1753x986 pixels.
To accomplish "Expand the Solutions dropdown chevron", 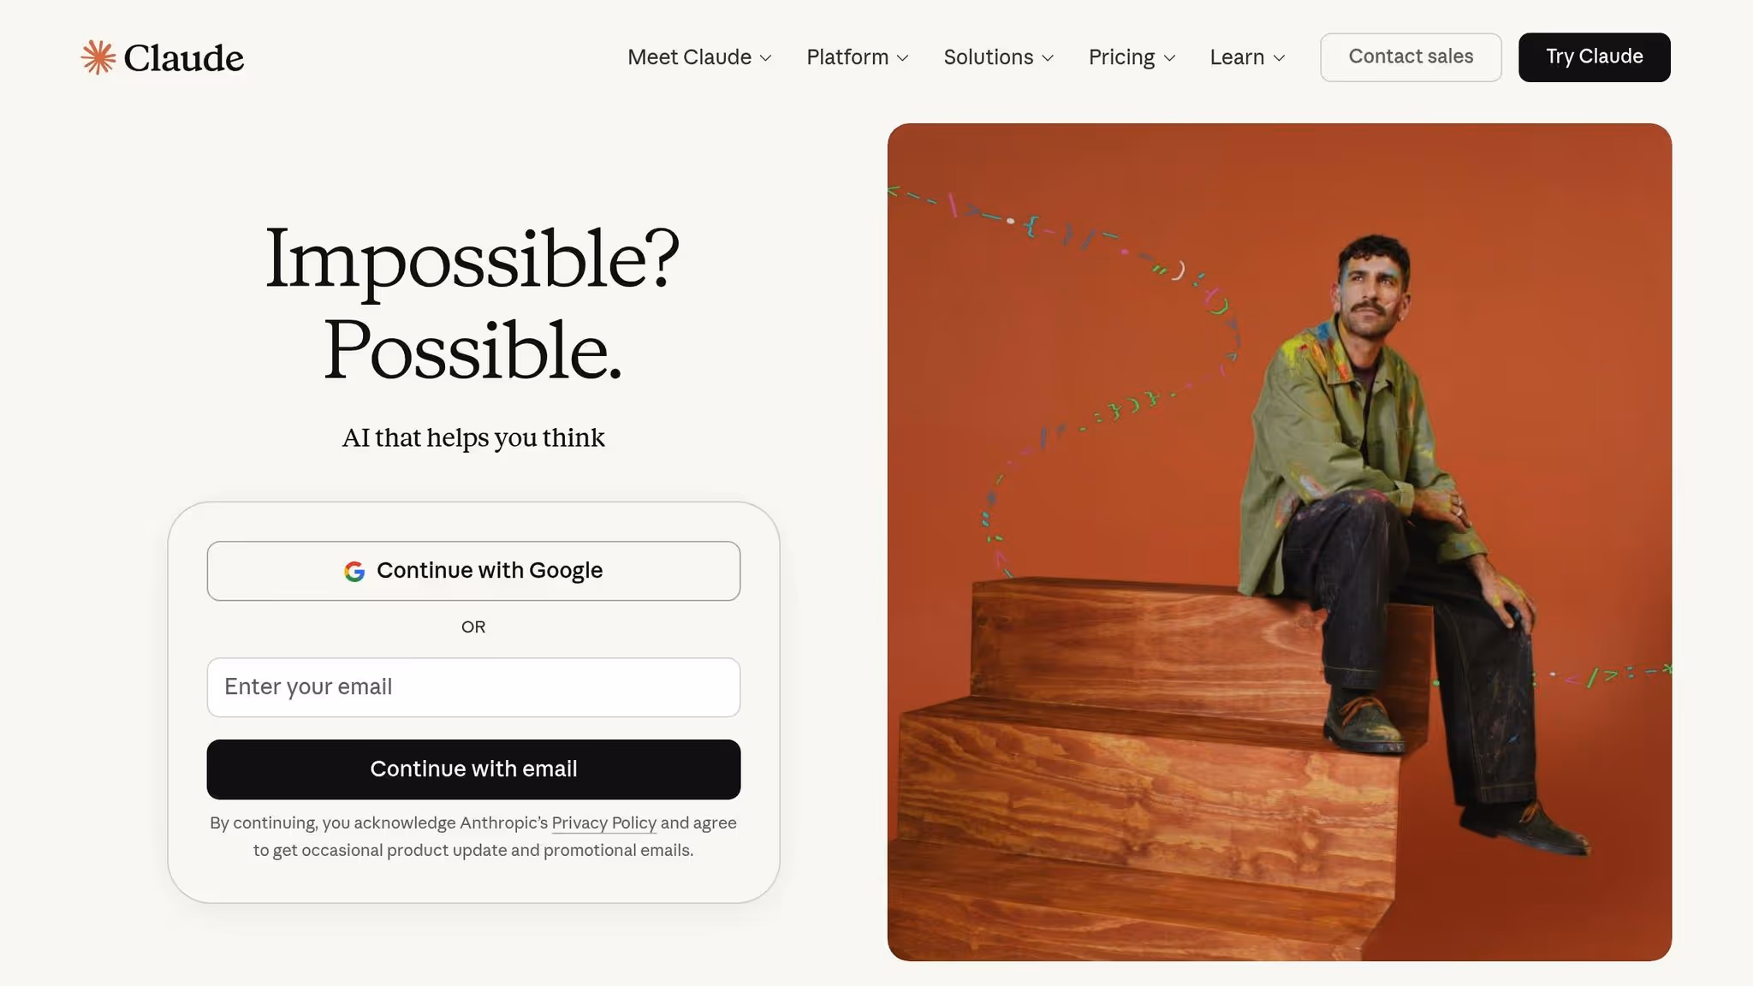I will click(1048, 58).
